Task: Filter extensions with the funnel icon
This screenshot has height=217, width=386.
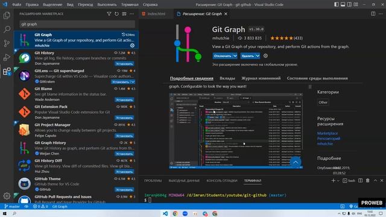Action: coord(109,14)
